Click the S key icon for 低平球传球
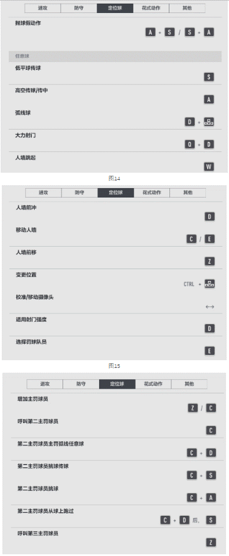 click(x=209, y=77)
